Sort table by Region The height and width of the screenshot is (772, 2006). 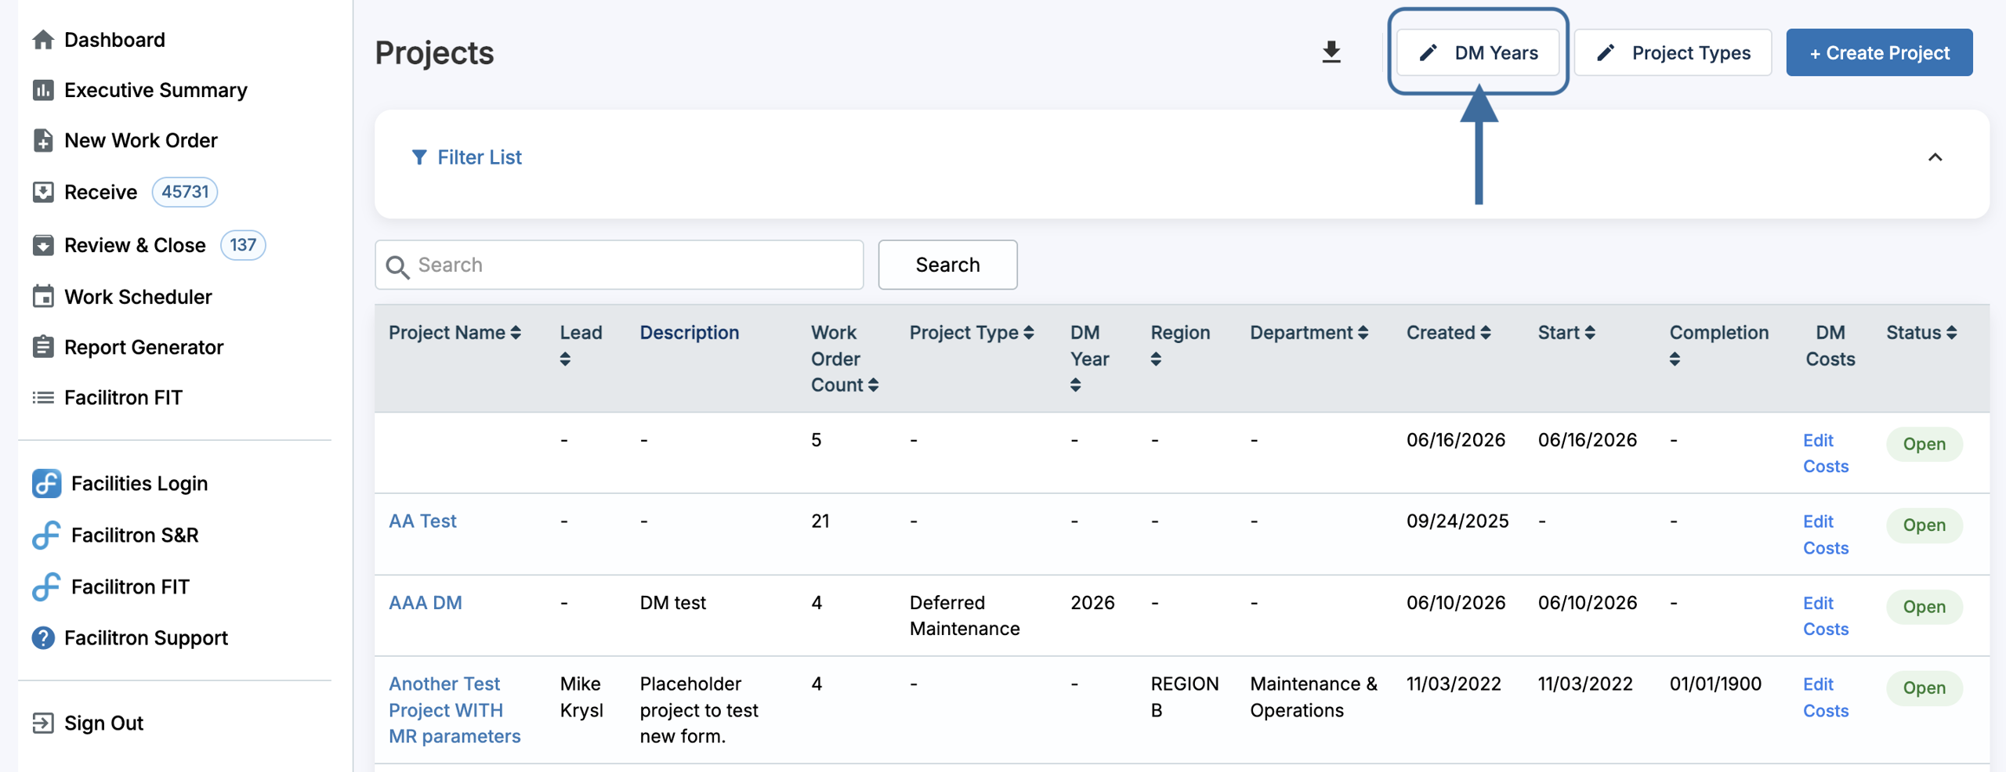1156,359
